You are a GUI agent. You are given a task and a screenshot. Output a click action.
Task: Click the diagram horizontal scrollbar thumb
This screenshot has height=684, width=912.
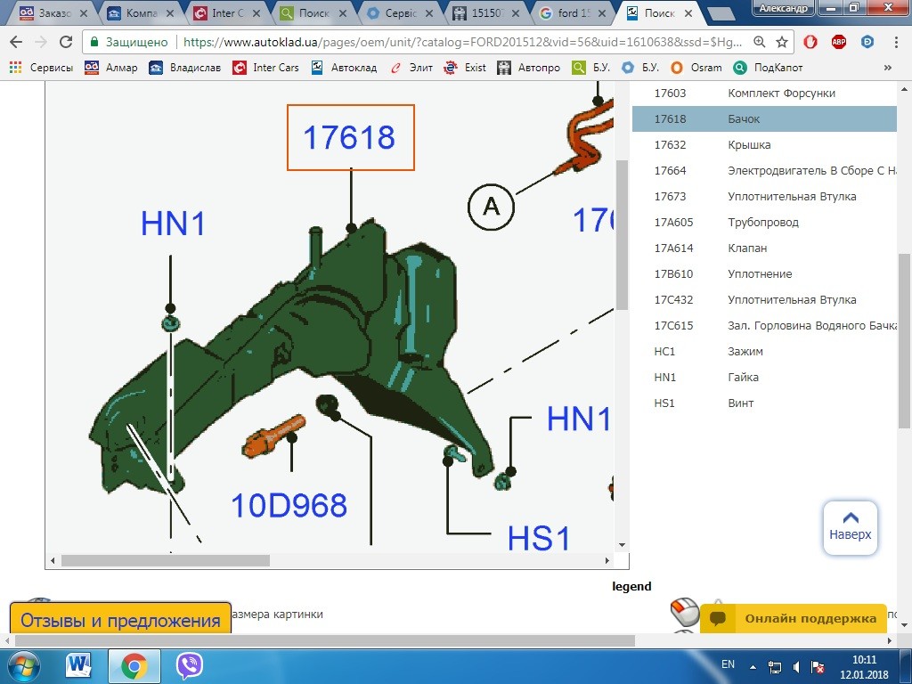[166, 561]
